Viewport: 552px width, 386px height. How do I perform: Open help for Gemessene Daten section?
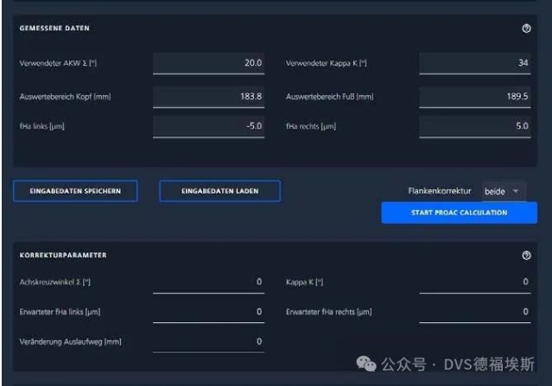click(x=527, y=28)
